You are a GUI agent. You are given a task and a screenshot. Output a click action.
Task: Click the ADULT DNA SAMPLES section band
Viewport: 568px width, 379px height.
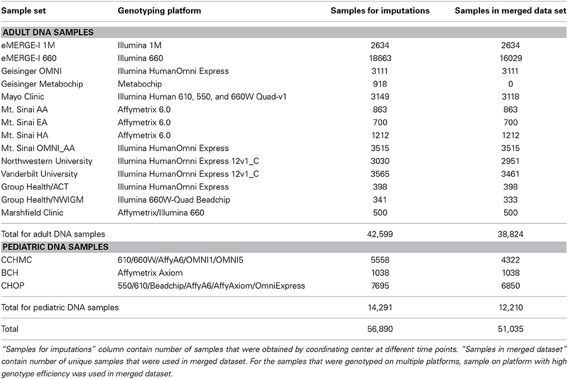pyautogui.click(x=283, y=32)
